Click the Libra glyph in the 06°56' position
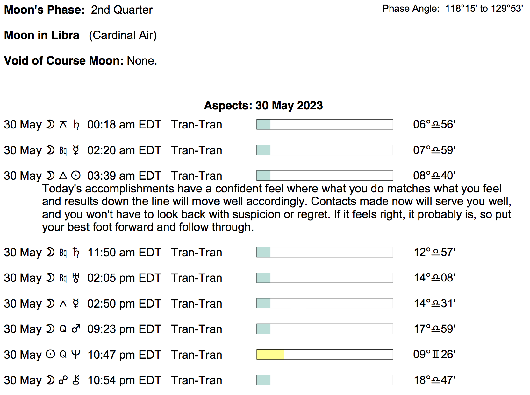The image size is (530, 395). pos(435,125)
